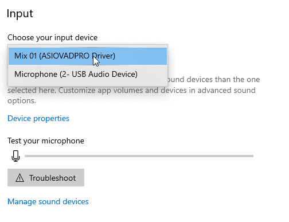The height and width of the screenshot is (222, 289).
Task: Click the 'Test your microphone' label
Action: (46, 141)
